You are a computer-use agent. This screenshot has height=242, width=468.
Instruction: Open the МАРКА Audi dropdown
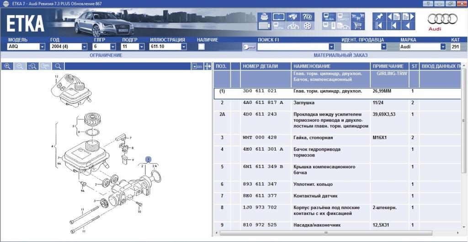[443, 47]
